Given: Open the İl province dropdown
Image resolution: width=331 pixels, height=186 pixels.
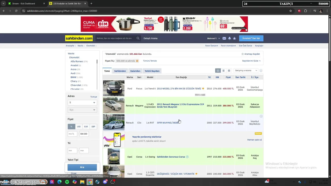Looking at the screenshot, I should coord(82,103).
